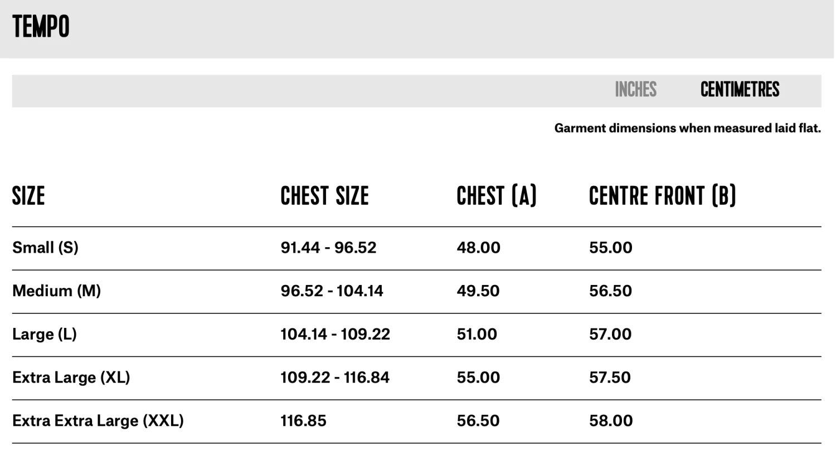Click the 104.14 - 109.22 chest size value
The height and width of the screenshot is (476, 836).
point(335,334)
